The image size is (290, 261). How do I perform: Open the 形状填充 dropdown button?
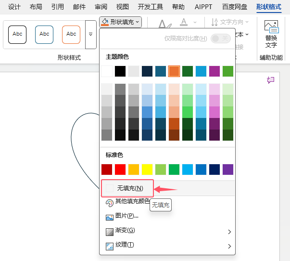pyautogui.click(x=120, y=22)
